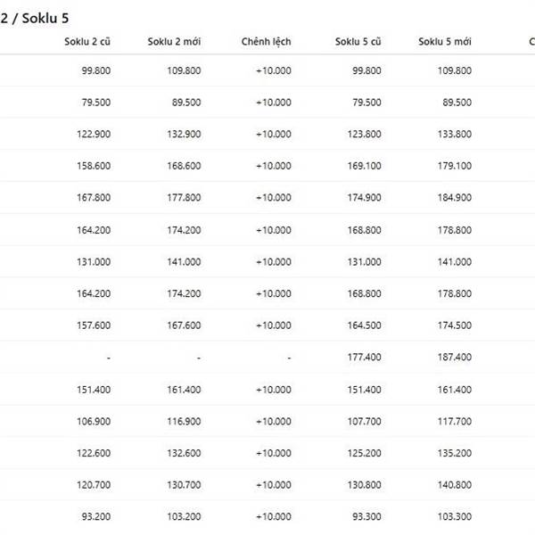The height and width of the screenshot is (535, 535).
Task: Click the "Soklu 5 cũ" column header
Action: (358, 42)
